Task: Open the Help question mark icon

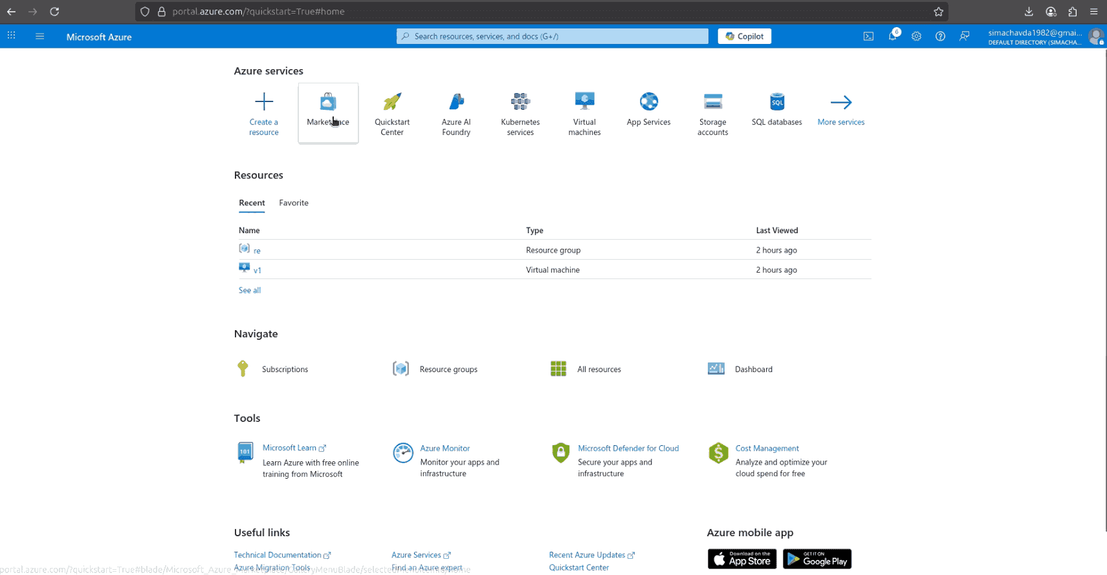Action: tap(940, 36)
